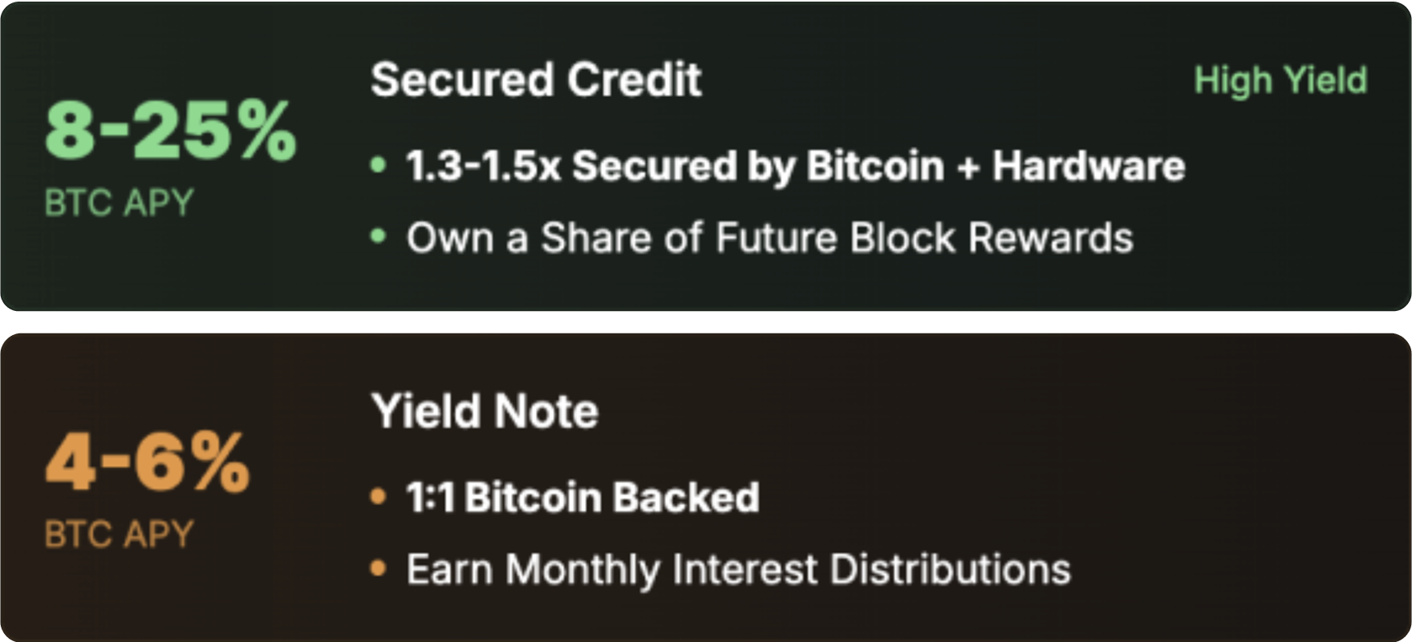The width and height of the screenshot is (1412, 642).
Task: Open the "Secured Credit" heading
Action: (x=536, y=80)
